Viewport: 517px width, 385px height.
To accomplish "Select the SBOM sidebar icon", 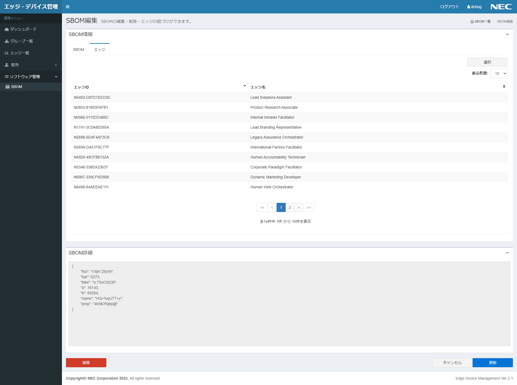I will (8, 86).
